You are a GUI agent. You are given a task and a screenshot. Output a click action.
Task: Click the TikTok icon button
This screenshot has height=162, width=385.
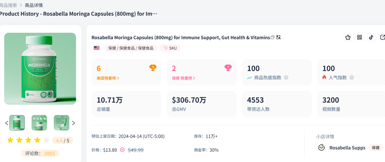pyautogui.click(x=371, y=37)
